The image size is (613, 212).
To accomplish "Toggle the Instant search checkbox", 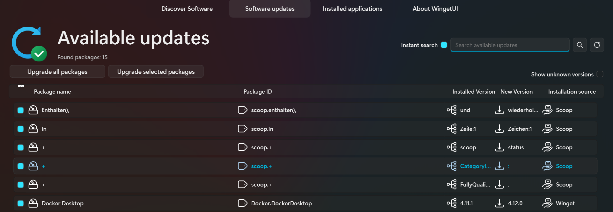I will 444,45.
